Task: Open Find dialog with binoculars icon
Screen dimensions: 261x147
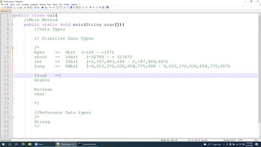Action: pos(42,7)
